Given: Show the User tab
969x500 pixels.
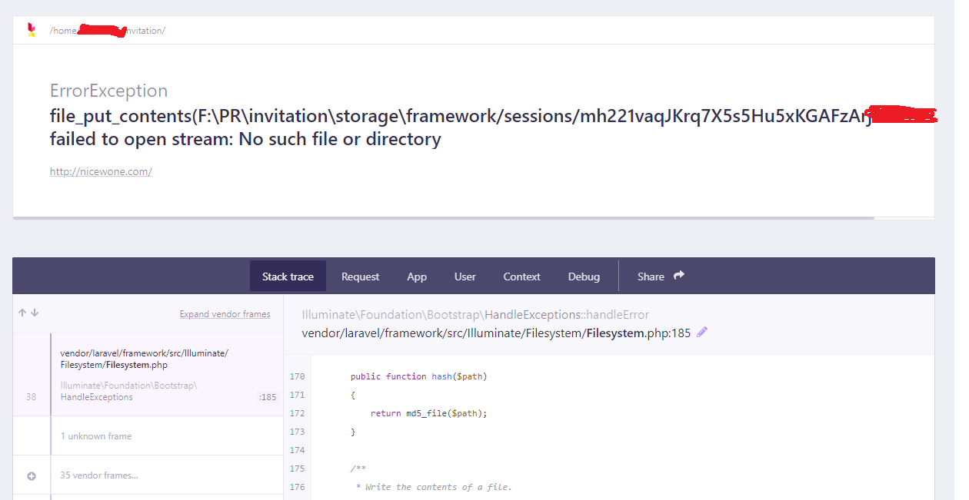Looking at the screenshot, I should [x=465, y=276].
